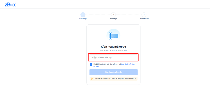Viewport: 210px width, 101px height.
Task: Focus the 'Nhập mã code của bạn' field
Action: [x=113, y=57]
